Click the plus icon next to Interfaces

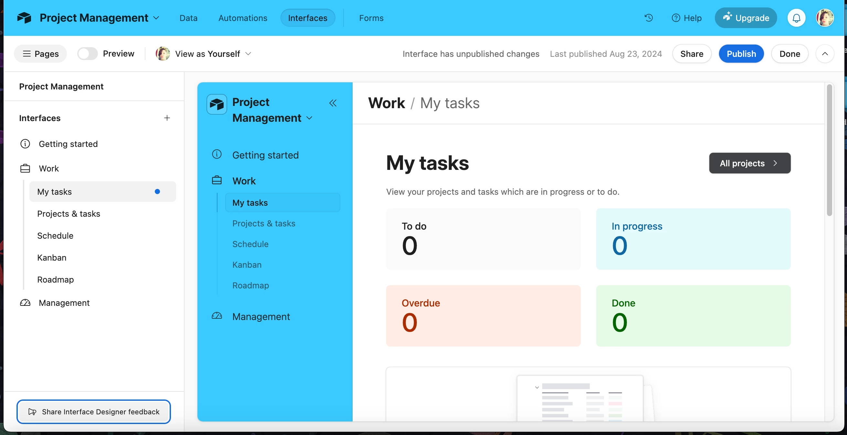pos(167,118)
